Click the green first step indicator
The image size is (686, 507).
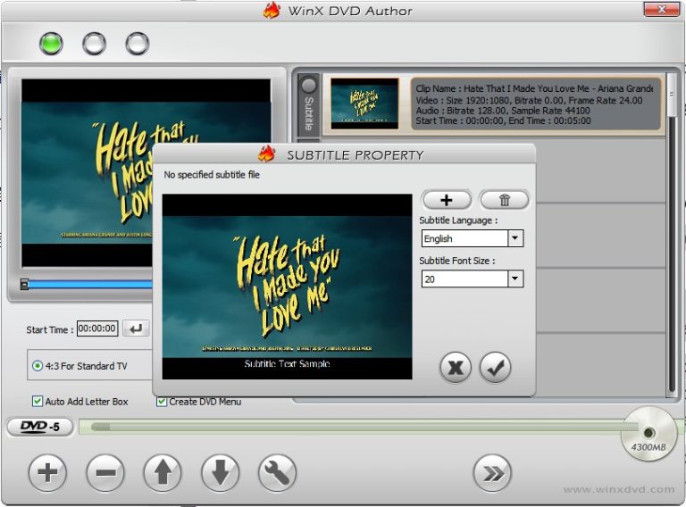(x=51, y=44)
